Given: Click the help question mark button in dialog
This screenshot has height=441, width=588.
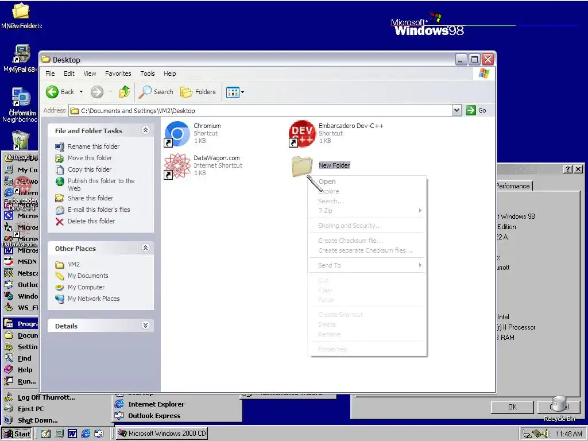Looking at the screenshot, I should click(568, 169).
